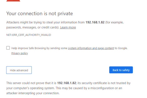The height and width of the screenshot is (98, 147).
Task: Click the to Google text after link
Action: 121,48
